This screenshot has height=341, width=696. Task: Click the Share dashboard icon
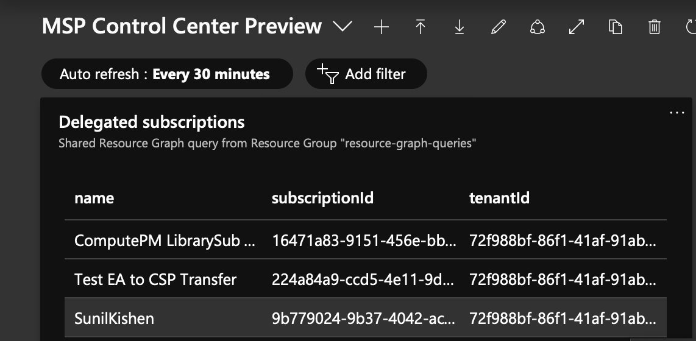pyautogui.click(x=538, y=27)
